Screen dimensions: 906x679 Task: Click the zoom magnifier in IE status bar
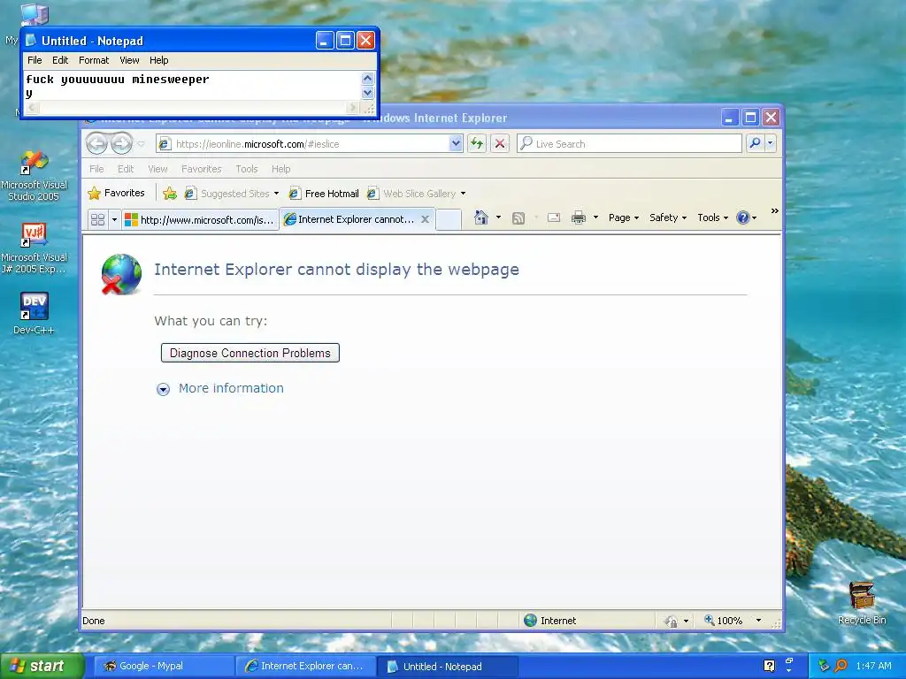pos(709,620)
